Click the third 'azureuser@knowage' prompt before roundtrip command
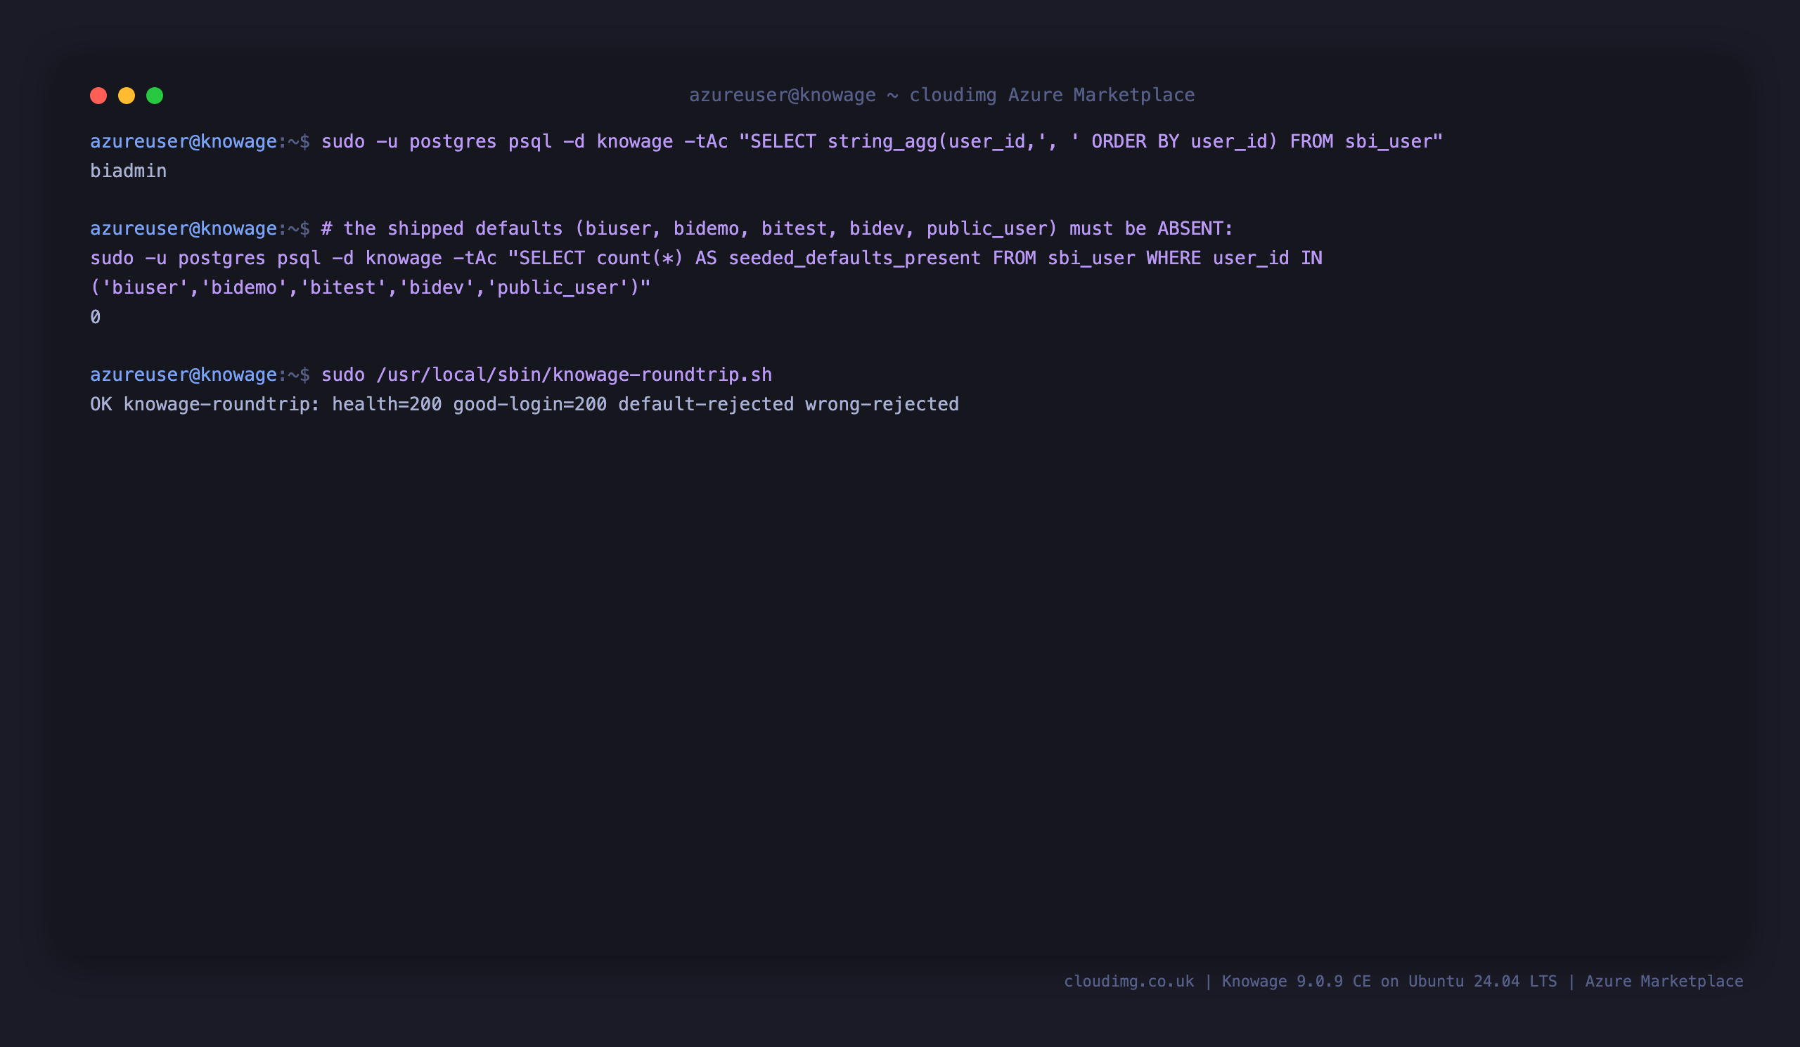The image size is (1800, 1047). 184,375
